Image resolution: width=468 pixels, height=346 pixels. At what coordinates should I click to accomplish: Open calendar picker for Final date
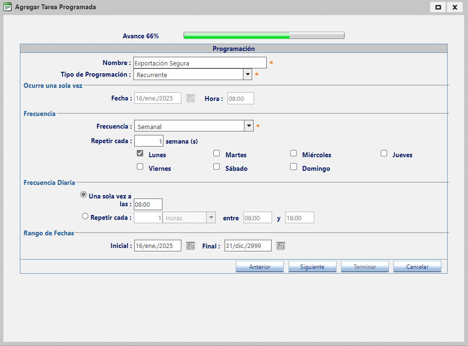pyautogui.click(x=281, y=246)
